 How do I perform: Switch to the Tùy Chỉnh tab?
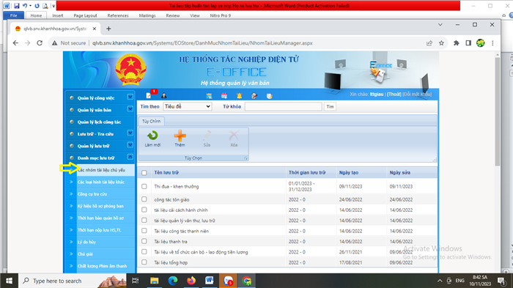(x=152, y=121)
